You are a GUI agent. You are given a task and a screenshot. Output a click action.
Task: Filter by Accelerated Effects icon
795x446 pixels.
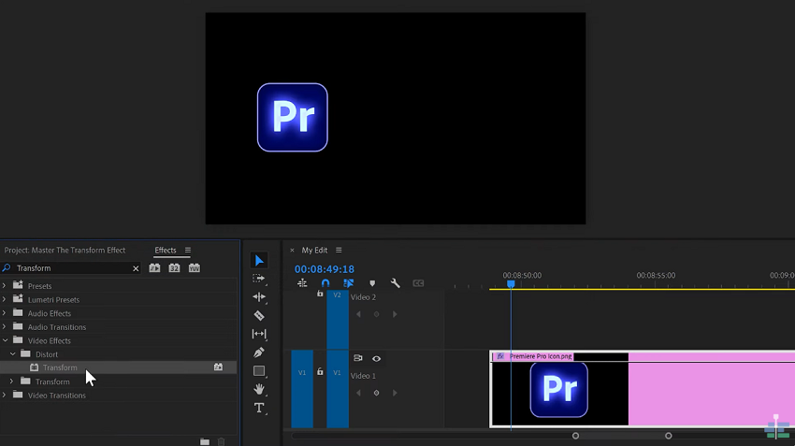[x=154, y=268]
